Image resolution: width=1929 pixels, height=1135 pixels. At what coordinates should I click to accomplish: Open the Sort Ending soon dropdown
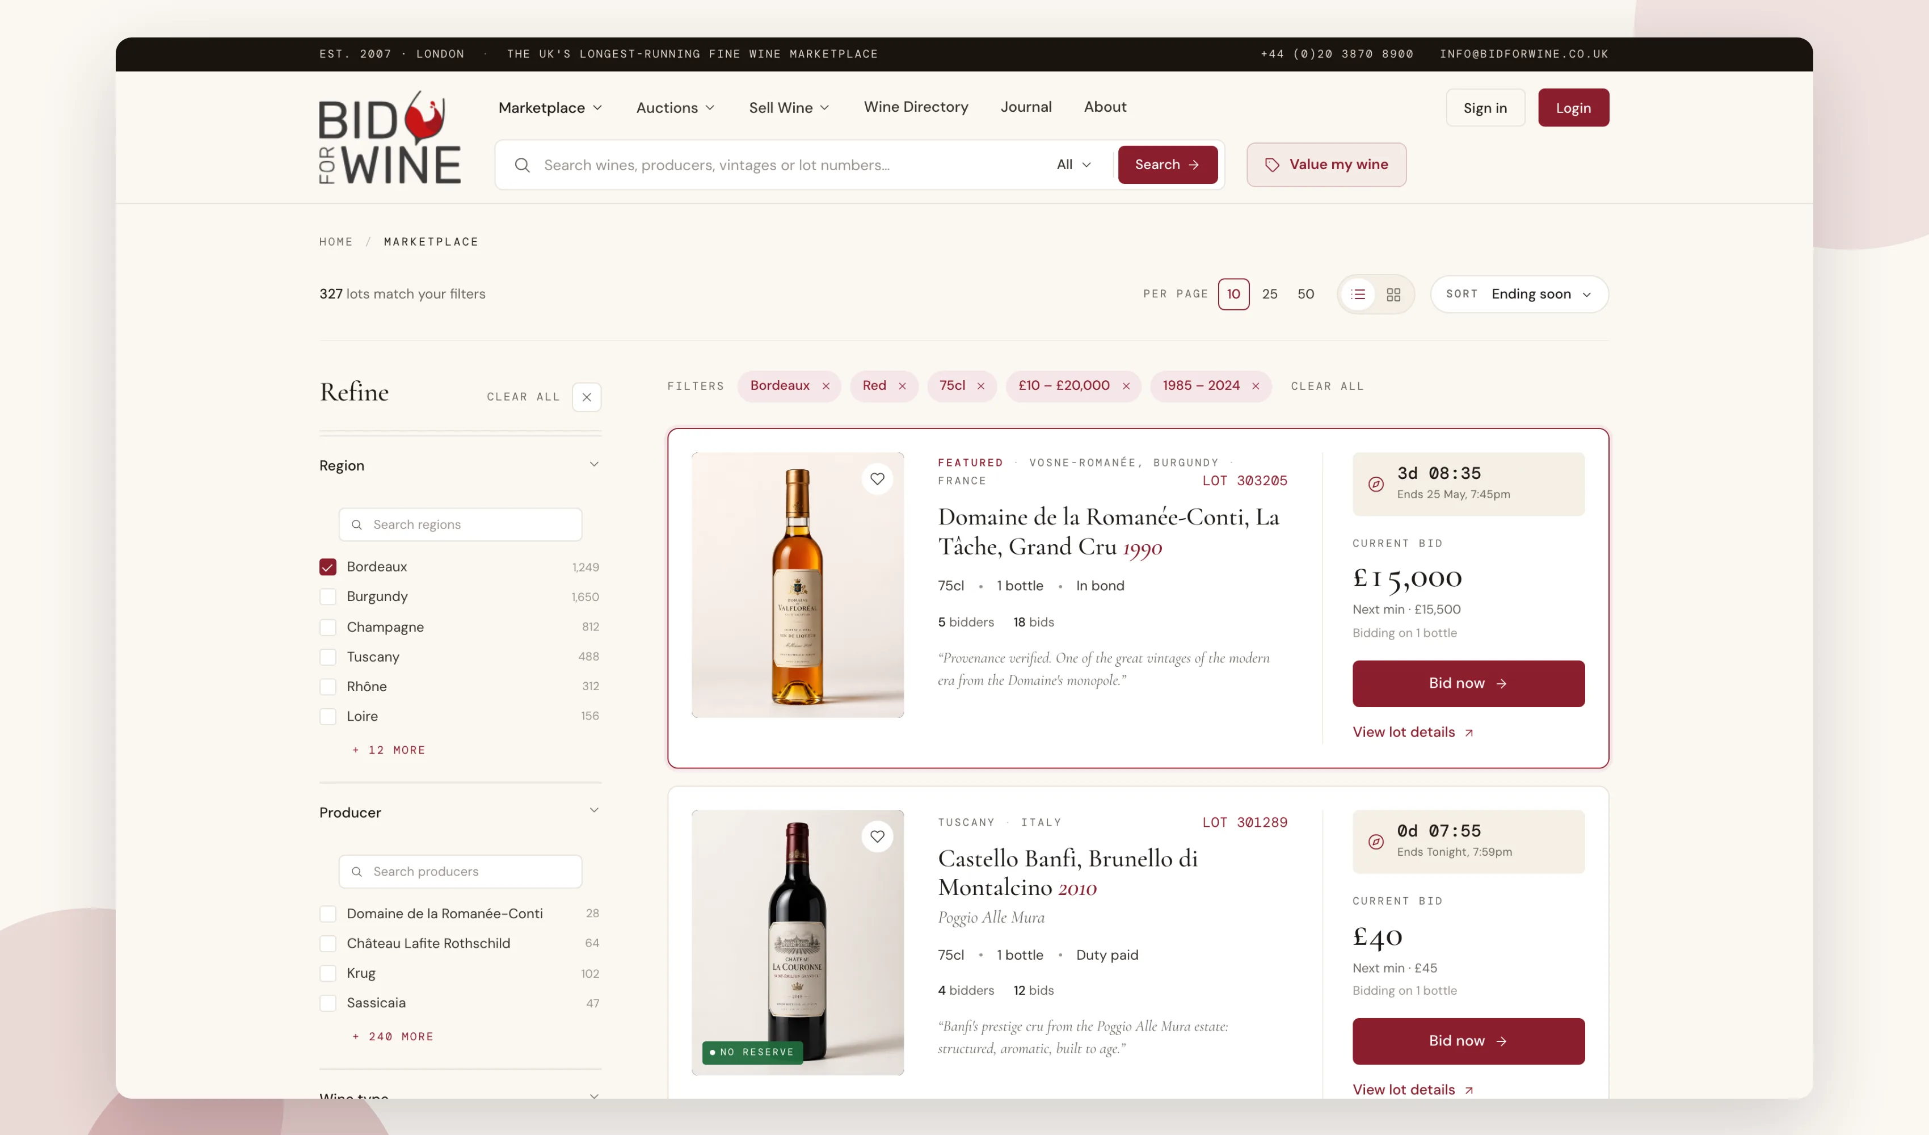pos(1519,294)
